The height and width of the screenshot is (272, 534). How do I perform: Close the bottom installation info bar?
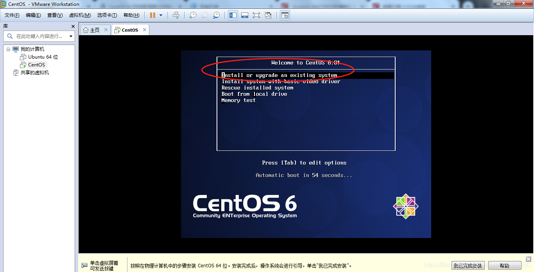click(529, 259)
